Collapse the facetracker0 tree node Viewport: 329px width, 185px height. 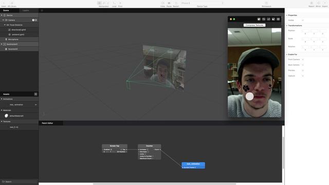coord(2,44)
